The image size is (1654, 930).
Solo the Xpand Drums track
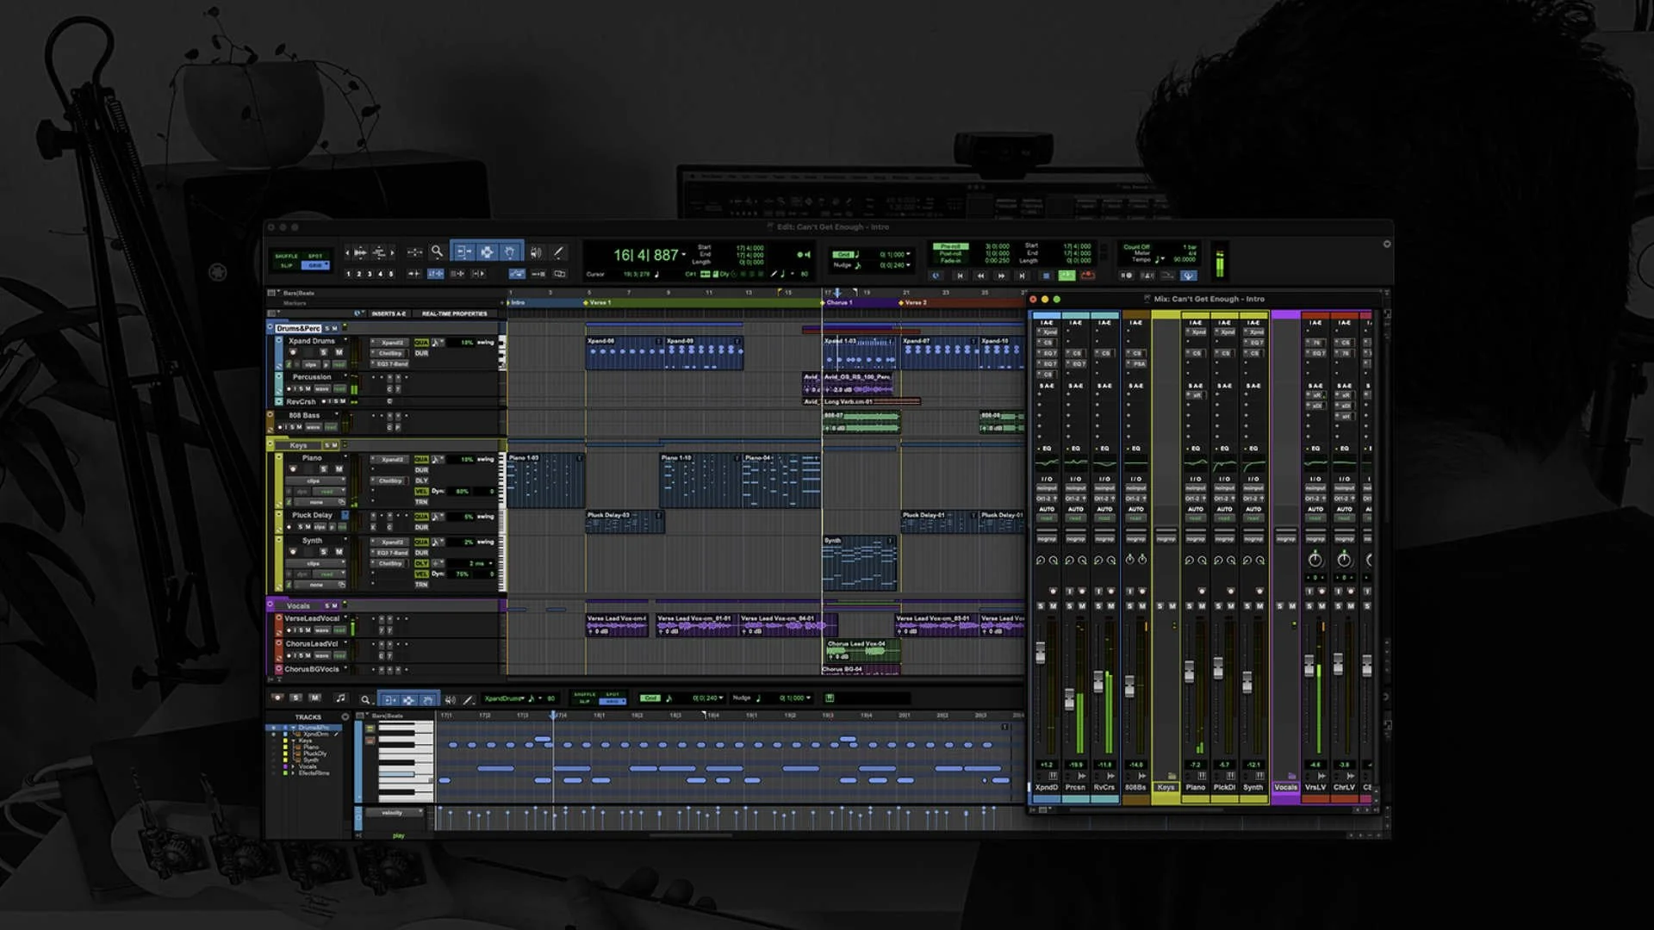[x=324, y=352]
